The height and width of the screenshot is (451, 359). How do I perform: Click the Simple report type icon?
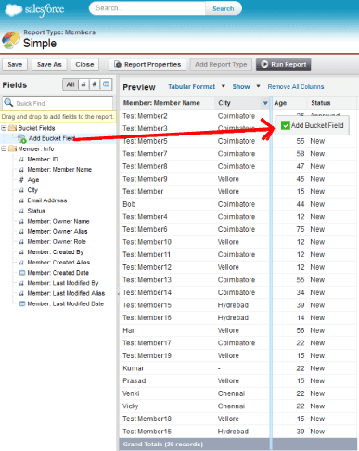click(10, 40)
